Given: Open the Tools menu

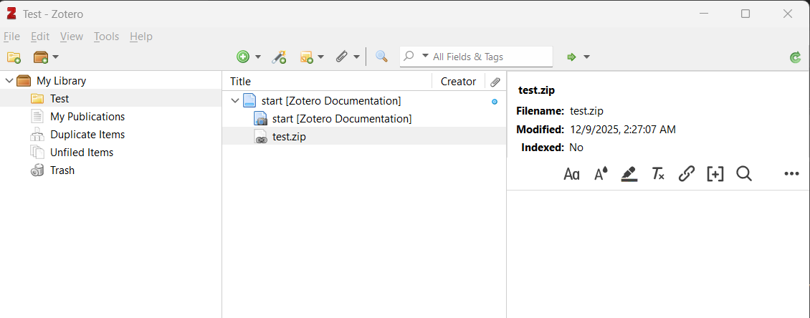Looking at the screenshot, I should (x=106, y=37).
